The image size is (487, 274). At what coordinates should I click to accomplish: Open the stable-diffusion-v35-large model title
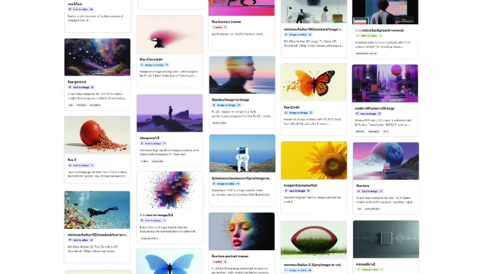375,108
